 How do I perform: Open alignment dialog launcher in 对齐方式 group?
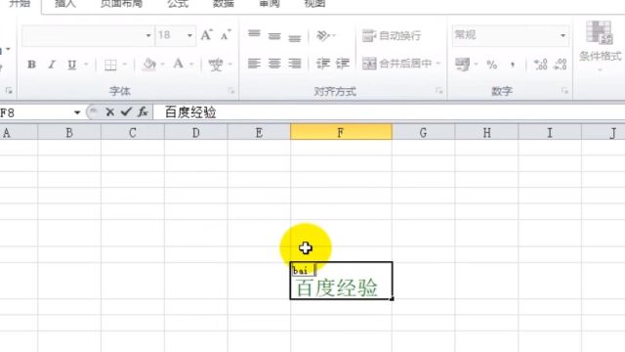tap(439, 91)
